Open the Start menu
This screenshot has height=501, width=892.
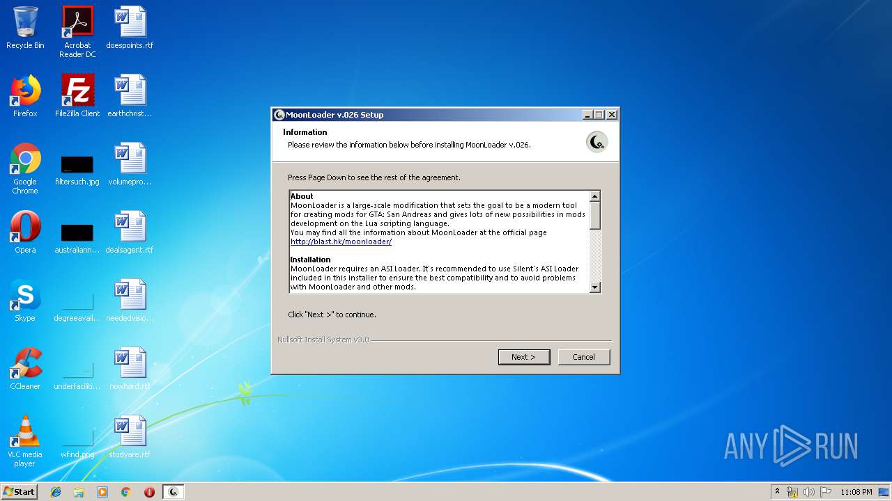click(19, 492)
